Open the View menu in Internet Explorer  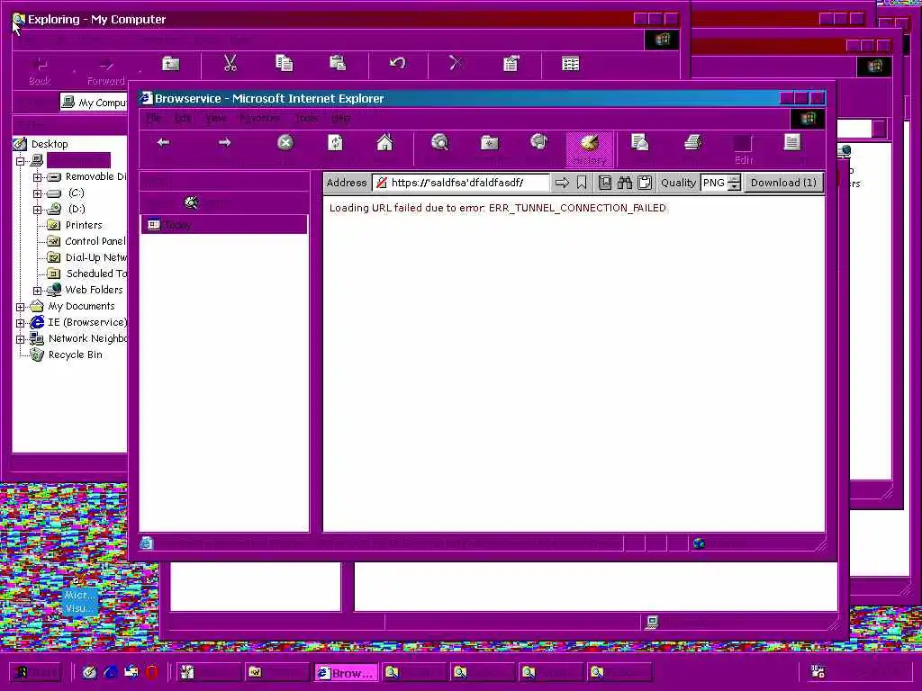coord(215,118)
